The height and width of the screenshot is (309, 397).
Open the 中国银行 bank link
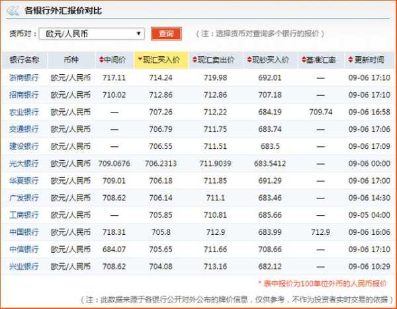pos(24,232)
